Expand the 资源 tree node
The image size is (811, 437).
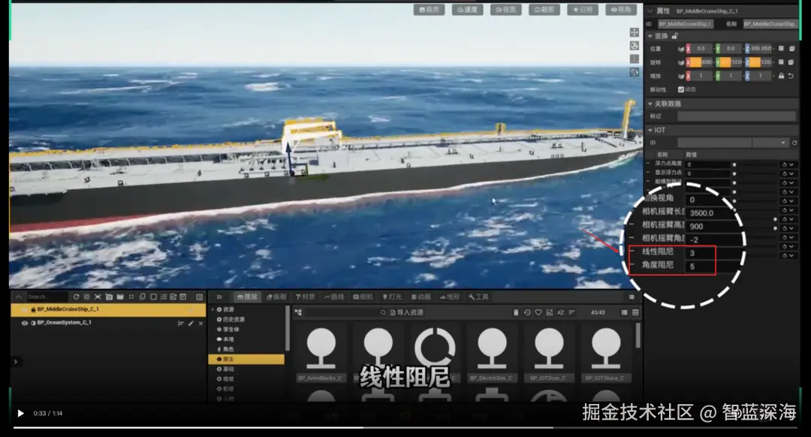[x=213, y=309]
